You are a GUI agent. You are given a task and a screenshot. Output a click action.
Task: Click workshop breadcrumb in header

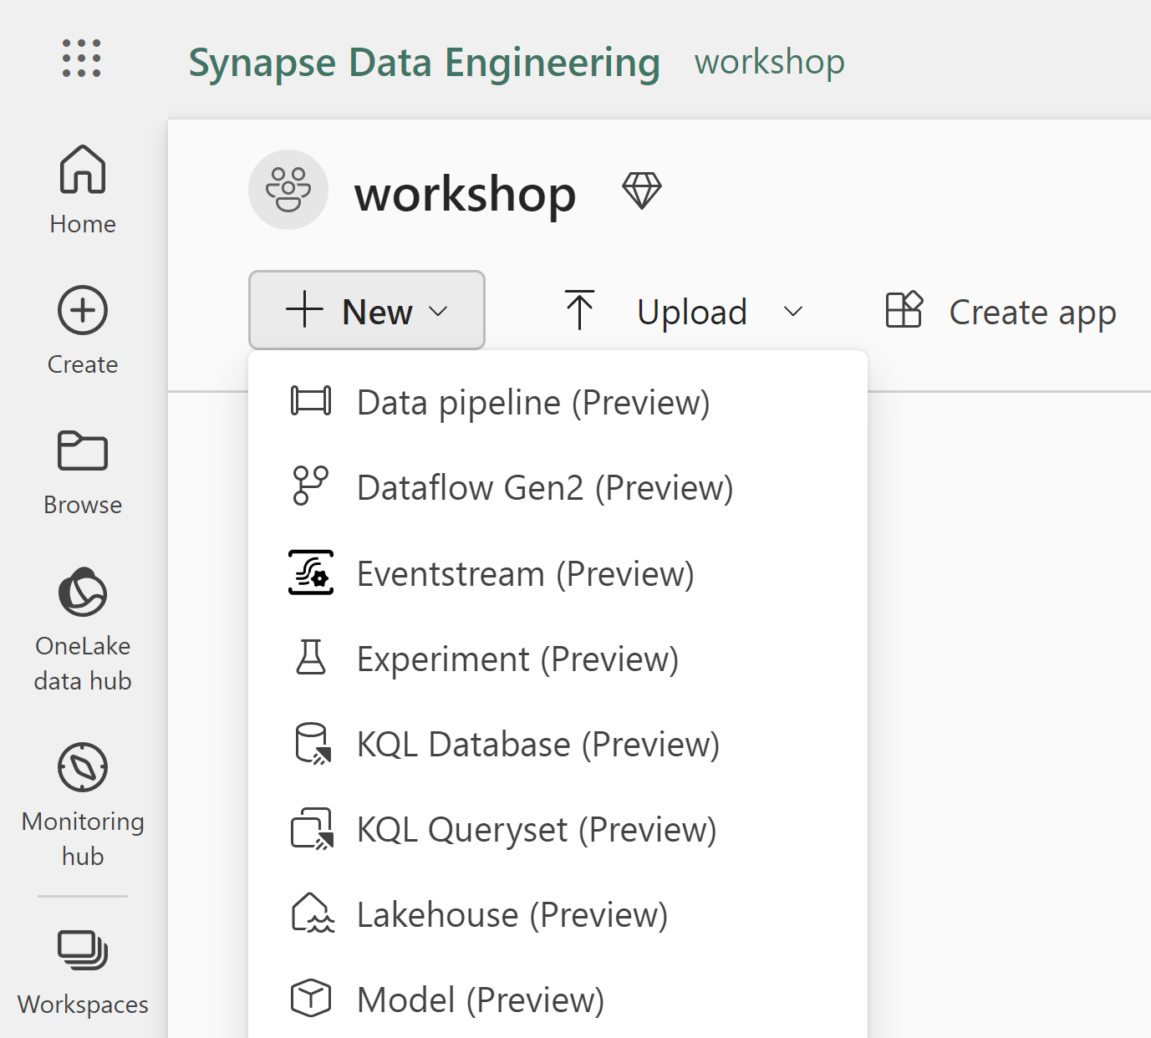tap(770, 62)
